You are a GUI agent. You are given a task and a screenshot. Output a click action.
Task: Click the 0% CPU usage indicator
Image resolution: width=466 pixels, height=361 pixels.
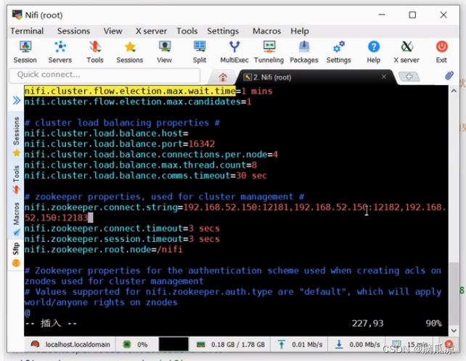coord(136,344)
